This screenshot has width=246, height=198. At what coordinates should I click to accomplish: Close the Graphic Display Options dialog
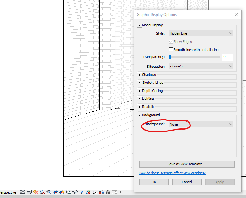point(237,14)
